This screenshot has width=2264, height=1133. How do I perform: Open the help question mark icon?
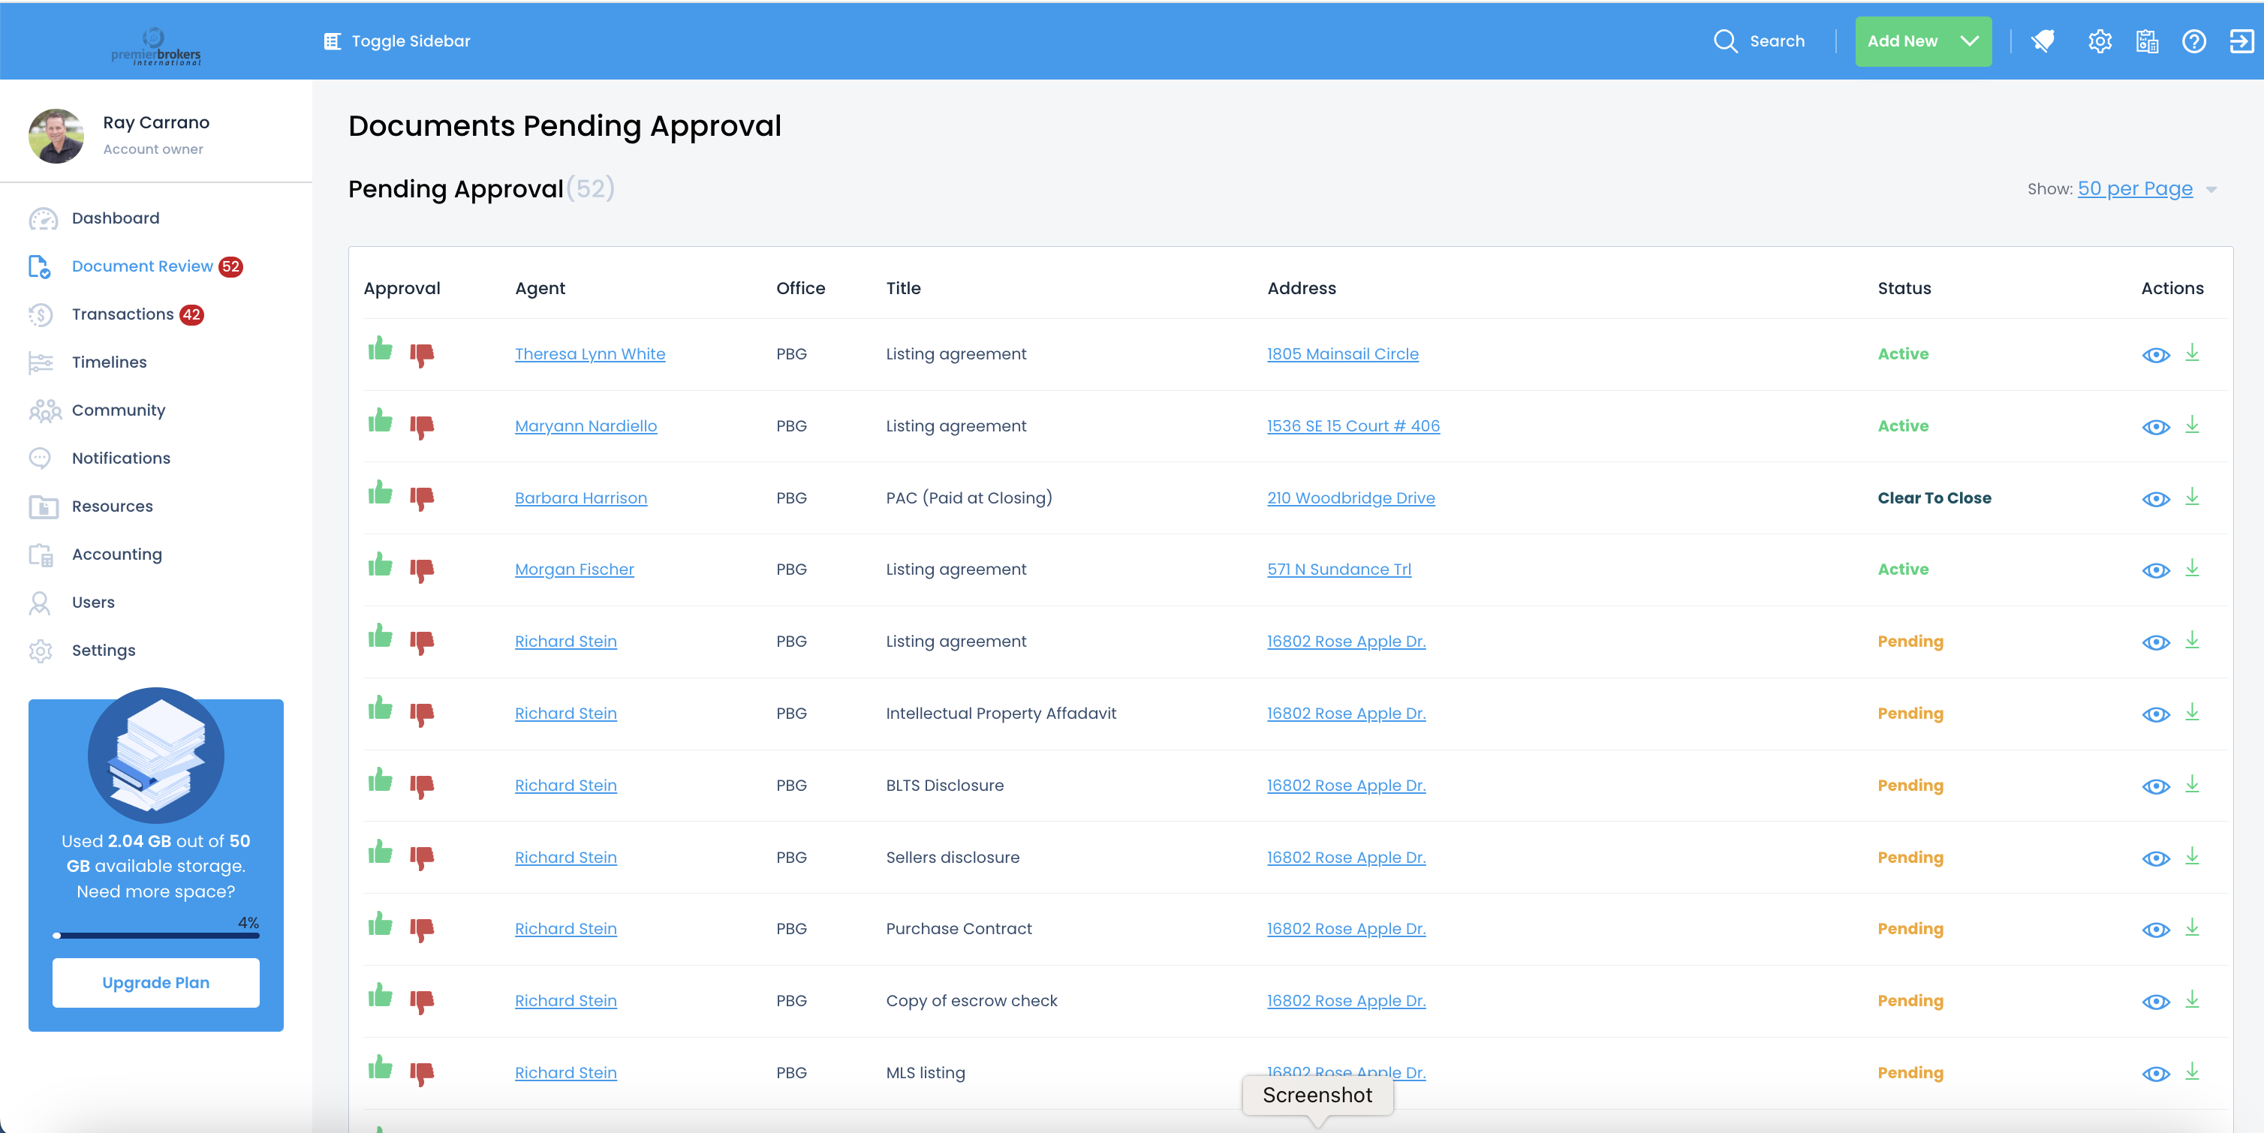coord(2193,41)
